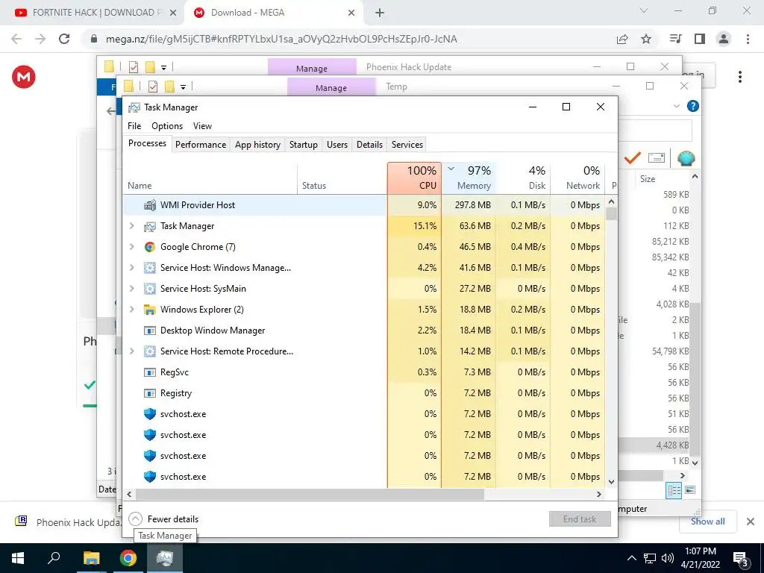This screenshot has height=573, width=764.
Task: Collapse with Fewer details toggle
Action: pyautogui.click(x=163, y=519)
